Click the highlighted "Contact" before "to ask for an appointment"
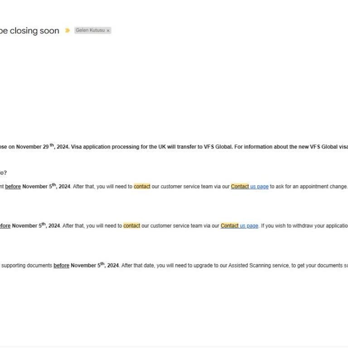The image size is (348, 348). 240,186
